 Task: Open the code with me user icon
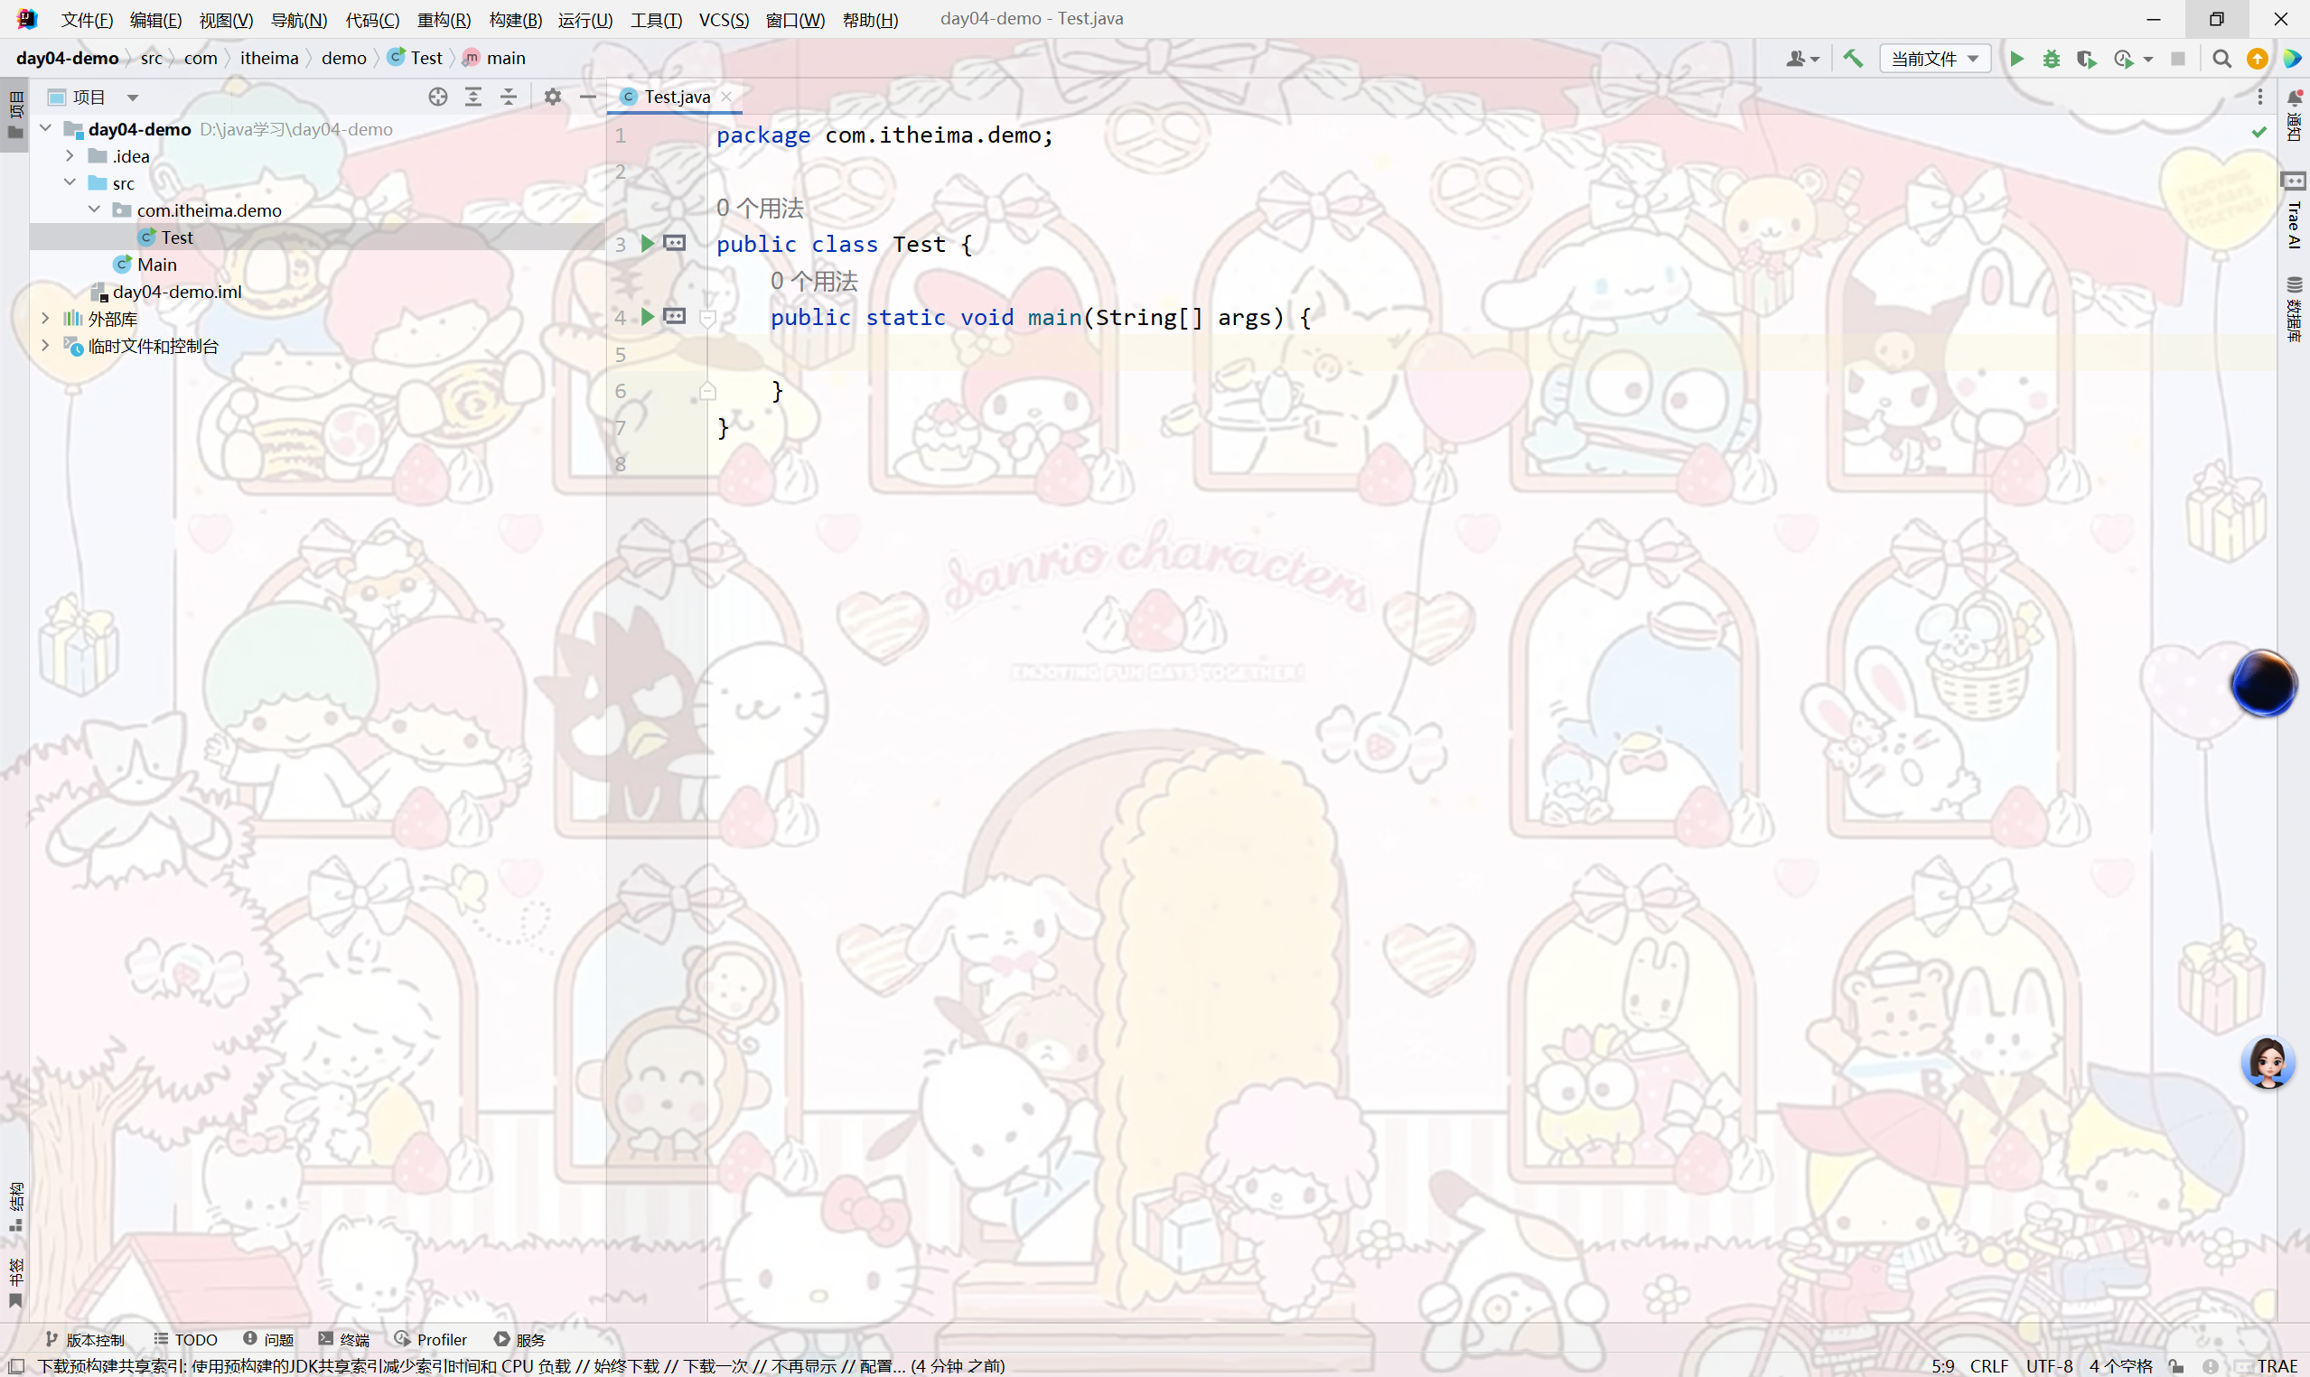[x=1801, y=59]
